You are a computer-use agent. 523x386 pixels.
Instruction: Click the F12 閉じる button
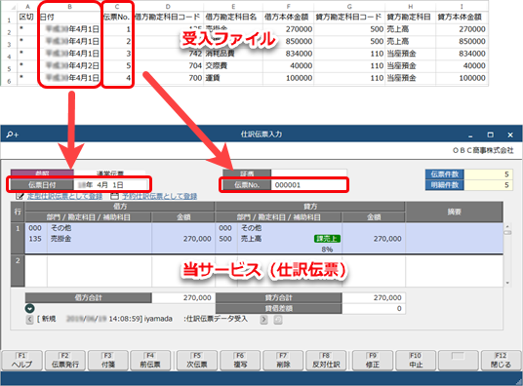click(501, 361)
